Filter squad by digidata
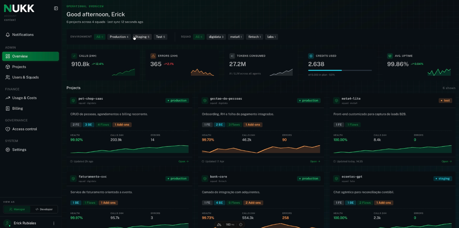 [216, 37]
